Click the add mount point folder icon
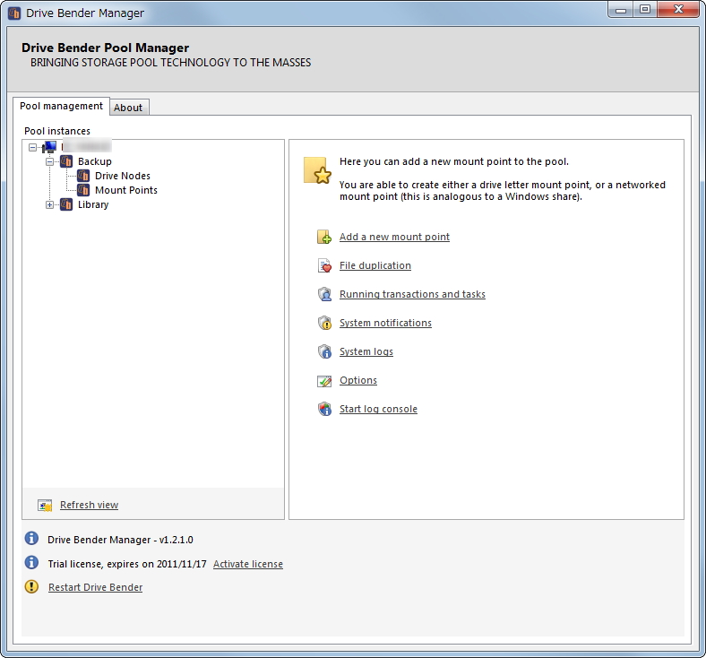Image resolution: width=706 pixels, height=658 pixels. click(x=324, y=237)
